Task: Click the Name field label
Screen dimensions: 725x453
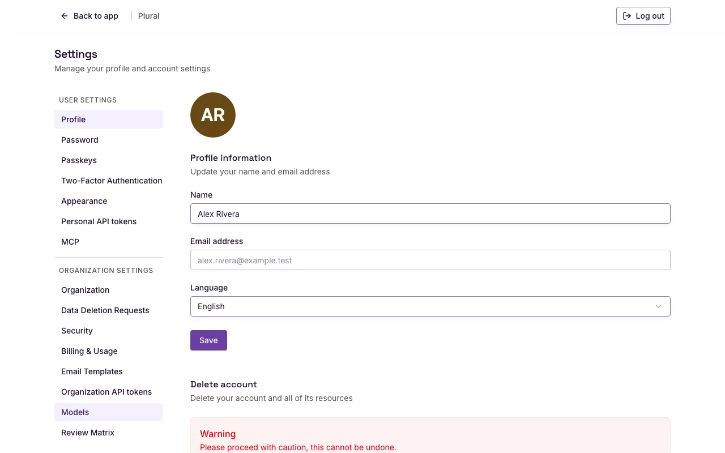Action: click(x=201, y=195)
